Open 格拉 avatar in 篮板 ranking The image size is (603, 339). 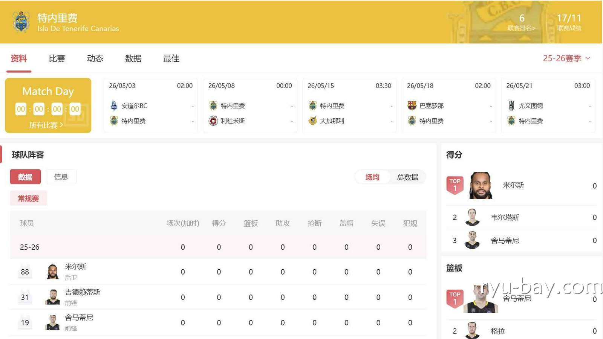pos(472,331)
